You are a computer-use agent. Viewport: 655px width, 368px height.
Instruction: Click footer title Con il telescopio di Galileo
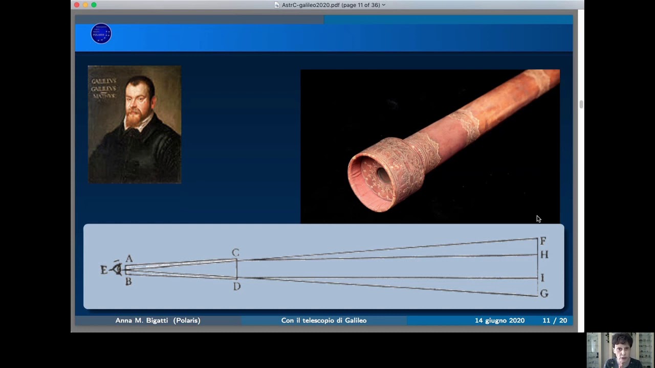click(324, 320)
